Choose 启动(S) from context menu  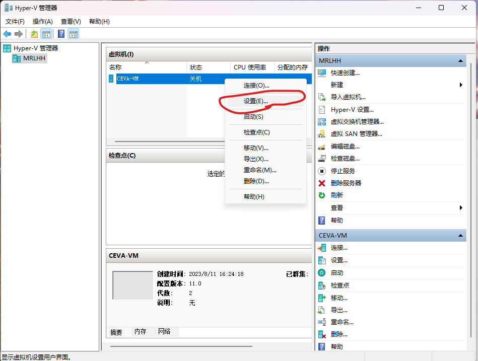pos(265,117)
